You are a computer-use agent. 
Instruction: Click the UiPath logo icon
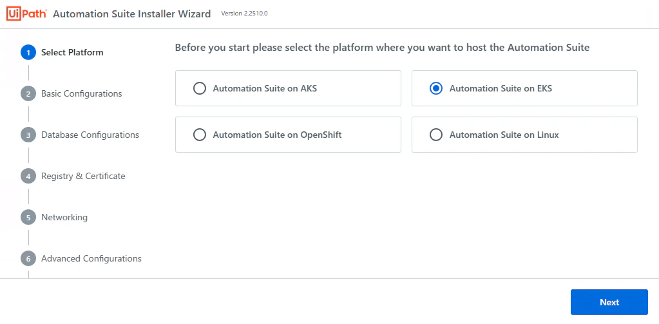click(x=26, y=14)
